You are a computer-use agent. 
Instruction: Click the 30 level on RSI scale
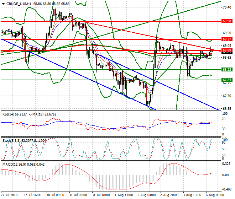224,129
